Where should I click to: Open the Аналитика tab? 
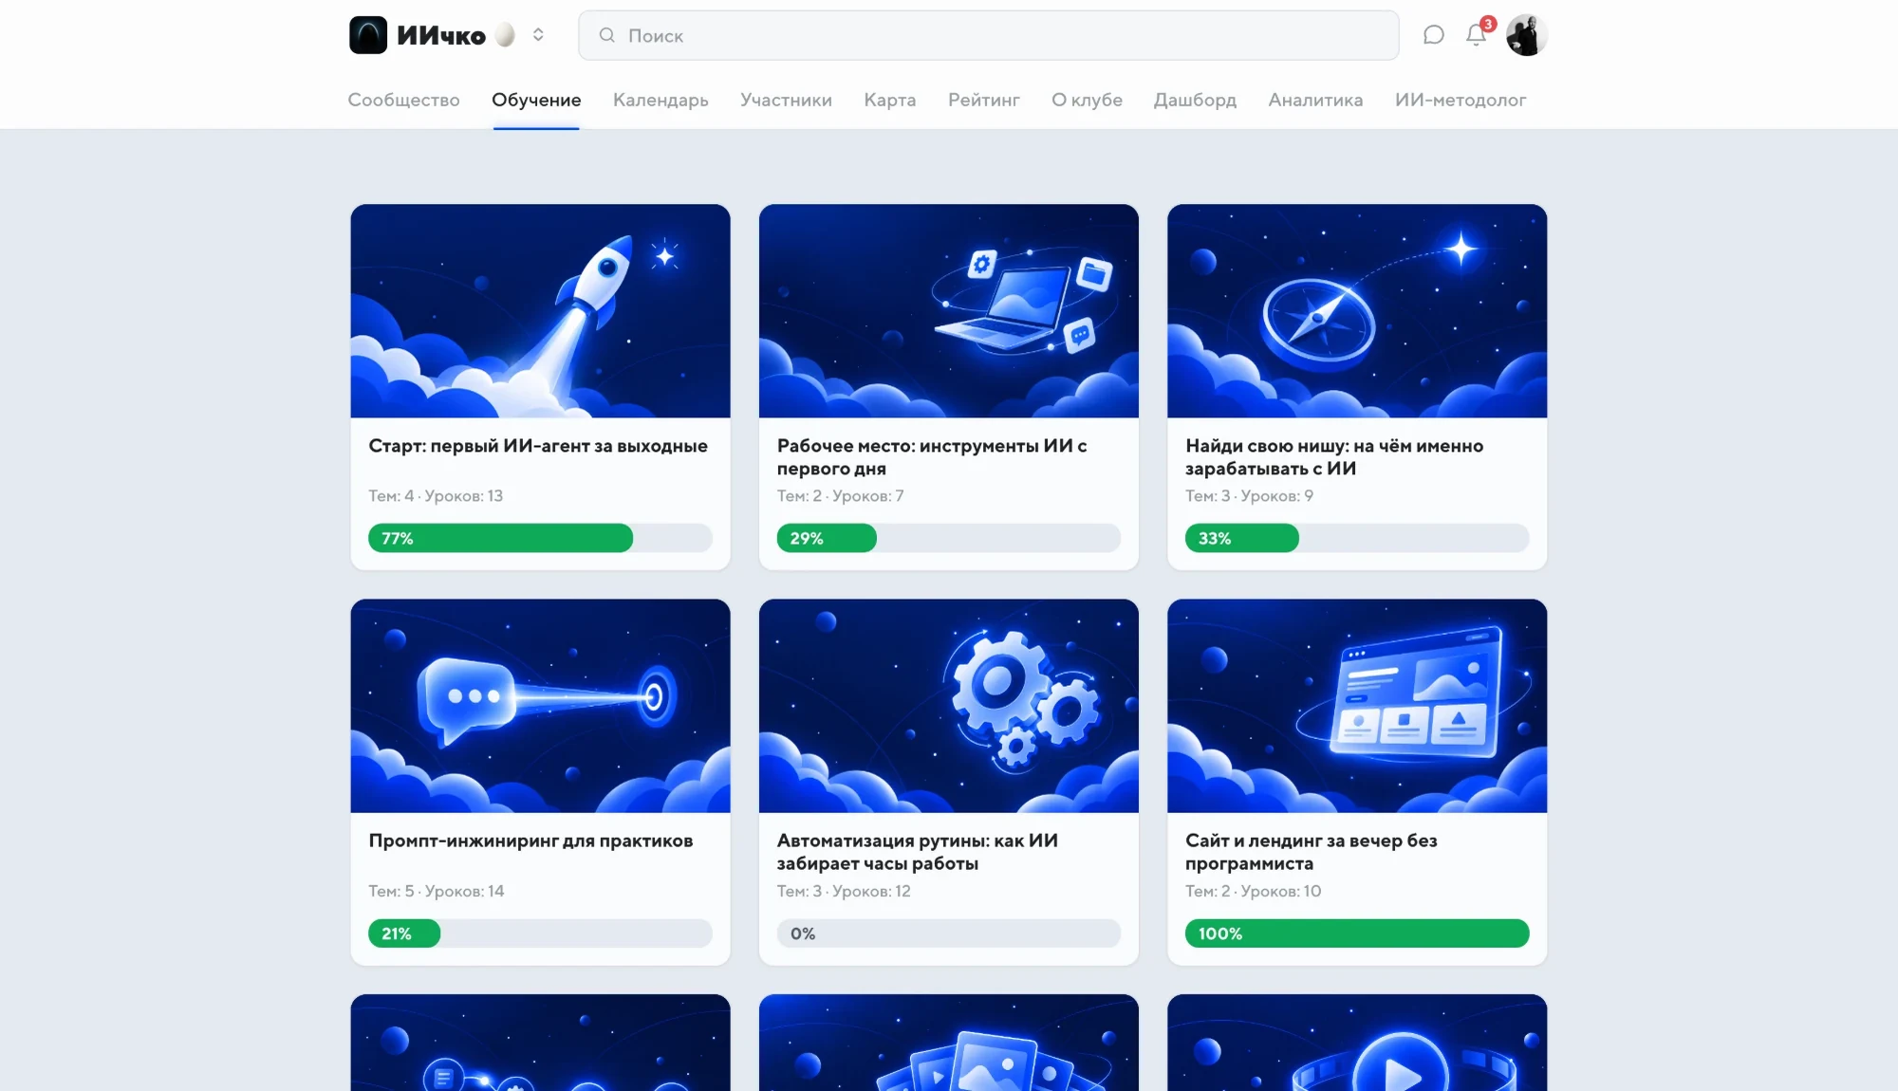point(1315,100)
